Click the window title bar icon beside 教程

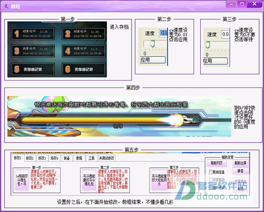coord(6,7)
